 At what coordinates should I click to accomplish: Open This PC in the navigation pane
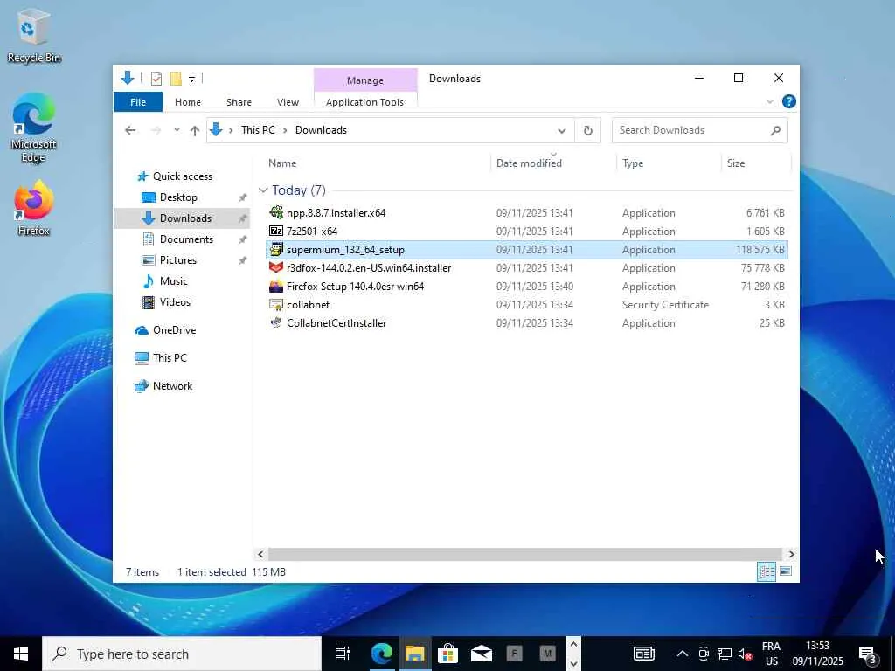pos(169,357)
